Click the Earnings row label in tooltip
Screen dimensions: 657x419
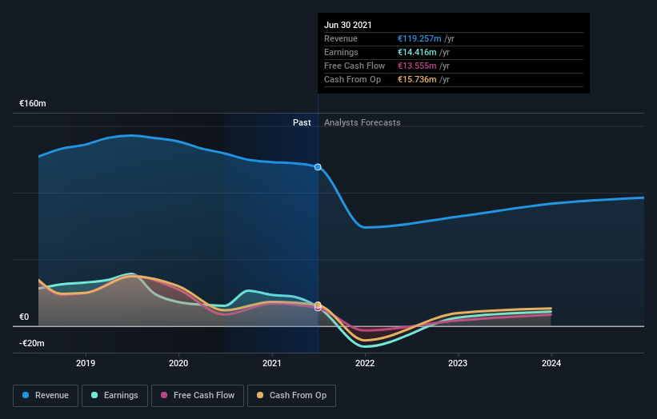pos(341,52)
